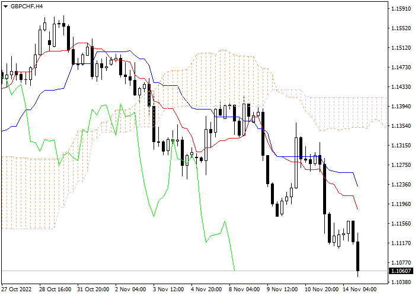
Task: Select the 2 Nov 04:00 time label
Action: [x=130, y=289]
